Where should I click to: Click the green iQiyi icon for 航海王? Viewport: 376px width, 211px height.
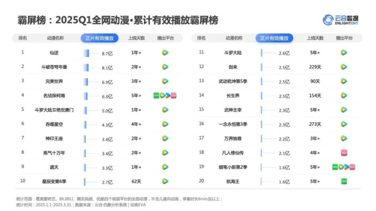pos(344,181)
